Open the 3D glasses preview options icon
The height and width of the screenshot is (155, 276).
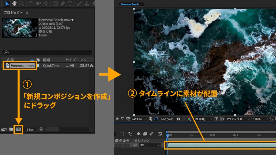(128, 119)
